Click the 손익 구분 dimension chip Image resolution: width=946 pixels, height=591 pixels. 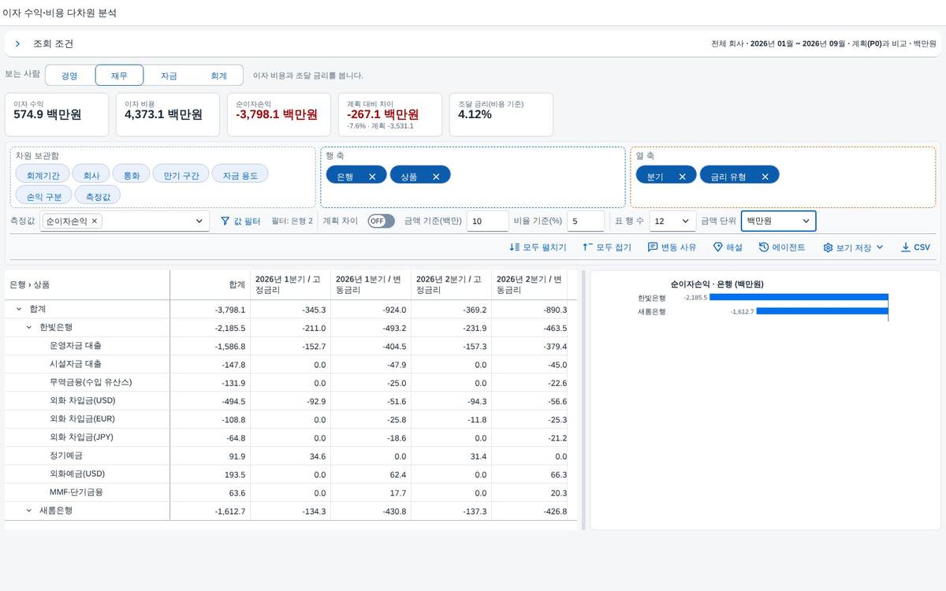tap(44, 195)
